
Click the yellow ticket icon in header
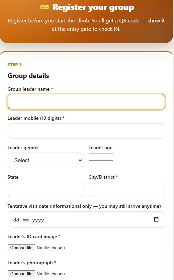coord(44,7)
